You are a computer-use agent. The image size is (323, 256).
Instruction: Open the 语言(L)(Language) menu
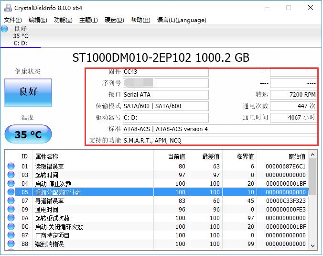tap(182, 20)
